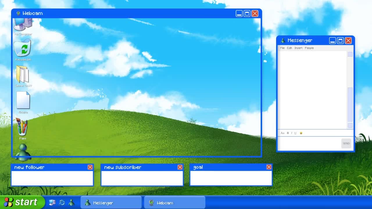Minimize the Messenger window
Viewport: 372px width, 209px height.
coord(332,41)
